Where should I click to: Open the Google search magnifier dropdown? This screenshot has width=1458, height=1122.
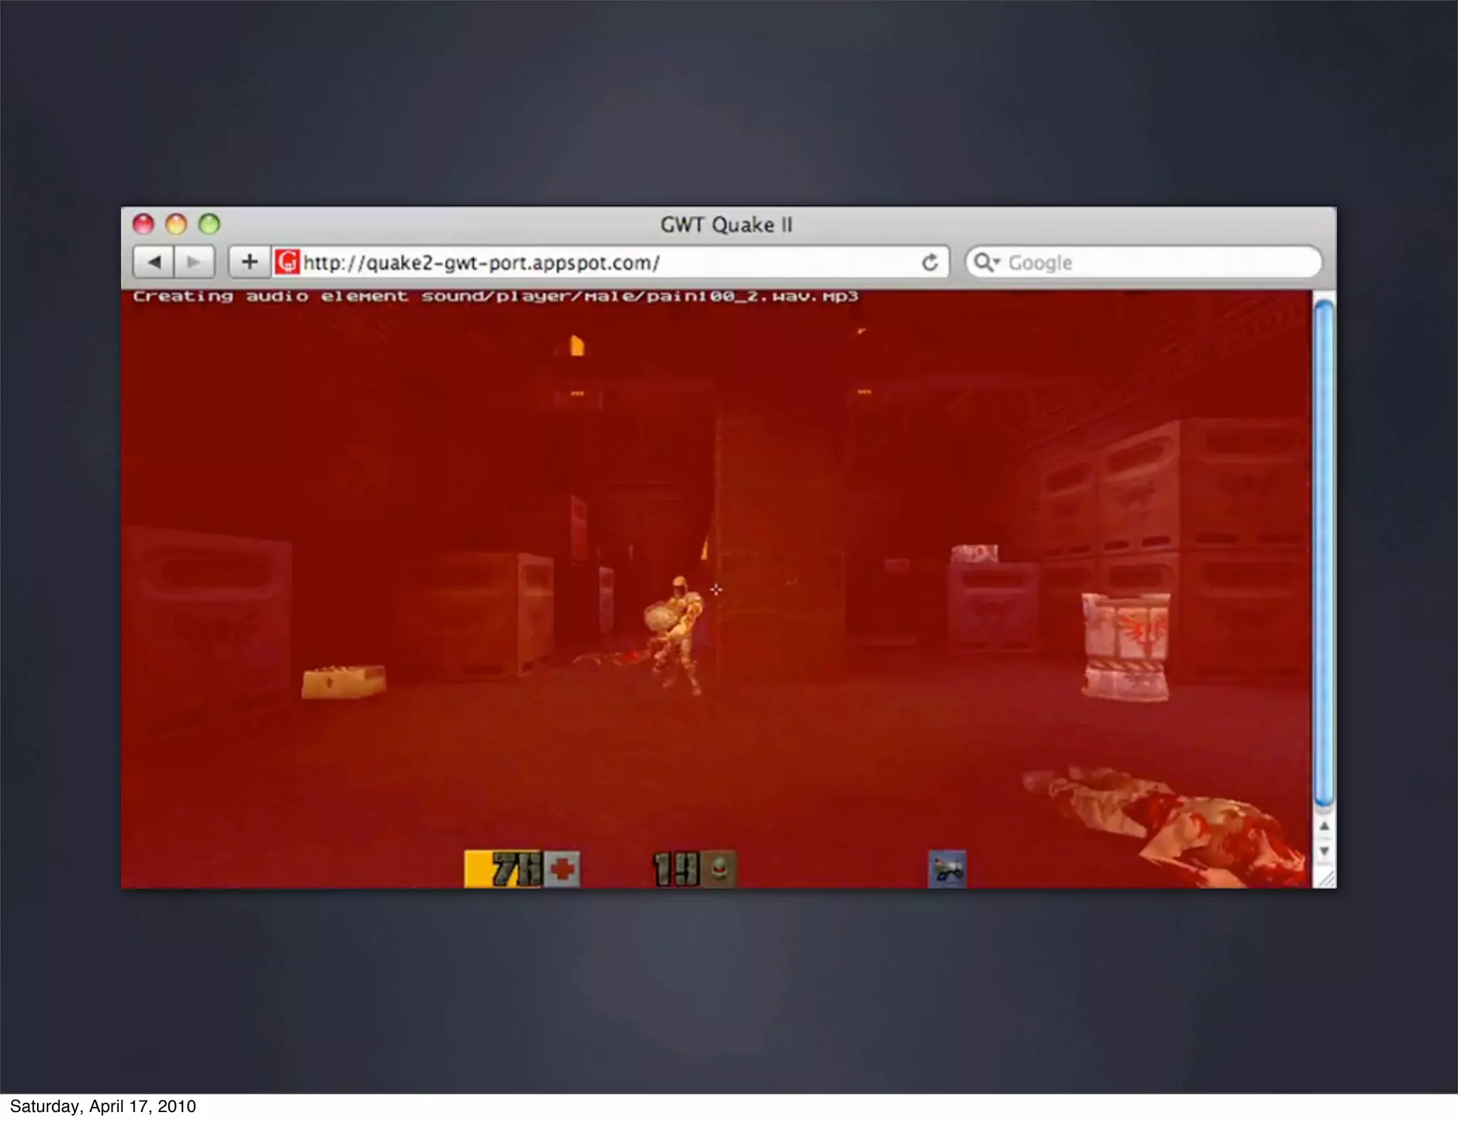click(x=987, y=262)
